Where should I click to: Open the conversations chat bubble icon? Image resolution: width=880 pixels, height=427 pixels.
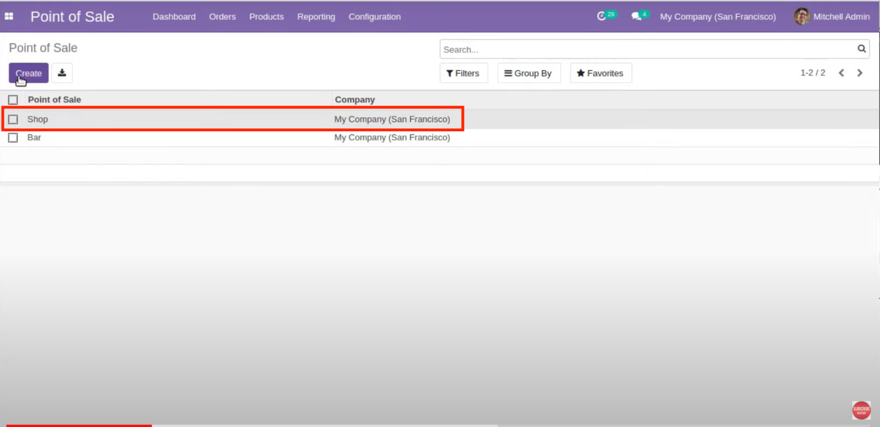(636, 16)
